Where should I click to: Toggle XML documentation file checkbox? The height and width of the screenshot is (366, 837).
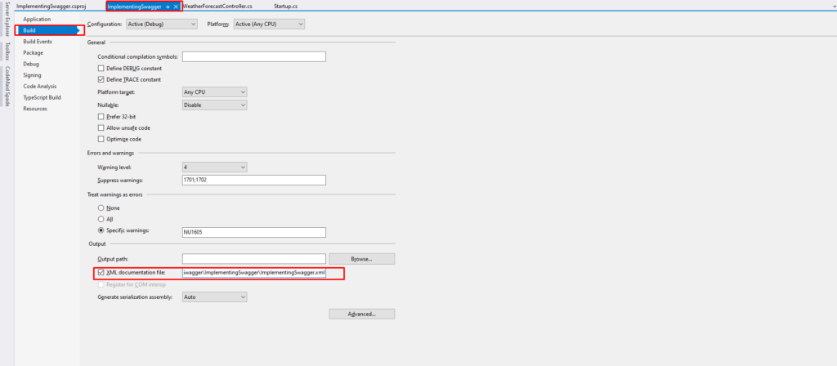point(101,272)
